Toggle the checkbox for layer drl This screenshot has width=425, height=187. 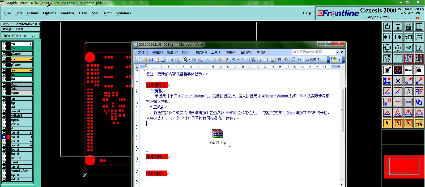coord(4,84)
